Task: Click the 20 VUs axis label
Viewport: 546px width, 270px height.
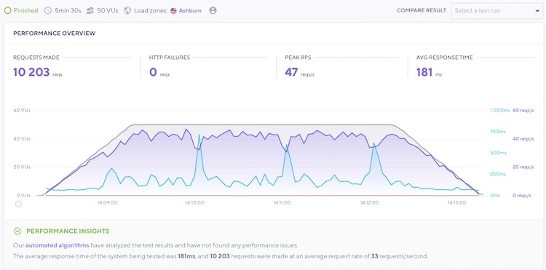Action: click(x=22, y=167)
